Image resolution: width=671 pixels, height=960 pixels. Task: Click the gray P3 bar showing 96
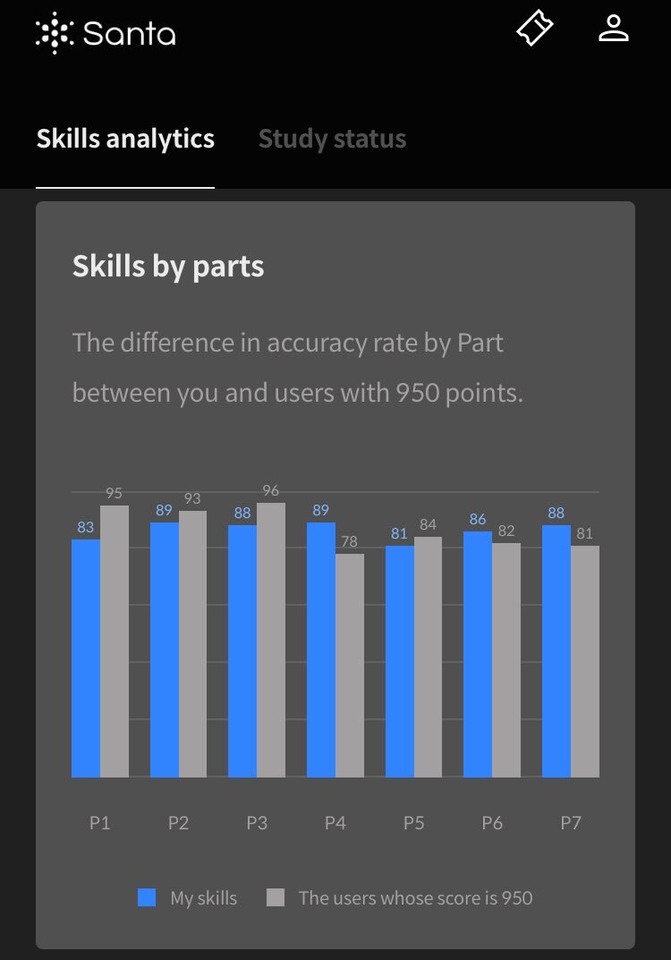pyautogui.click(x=271, y=640)
